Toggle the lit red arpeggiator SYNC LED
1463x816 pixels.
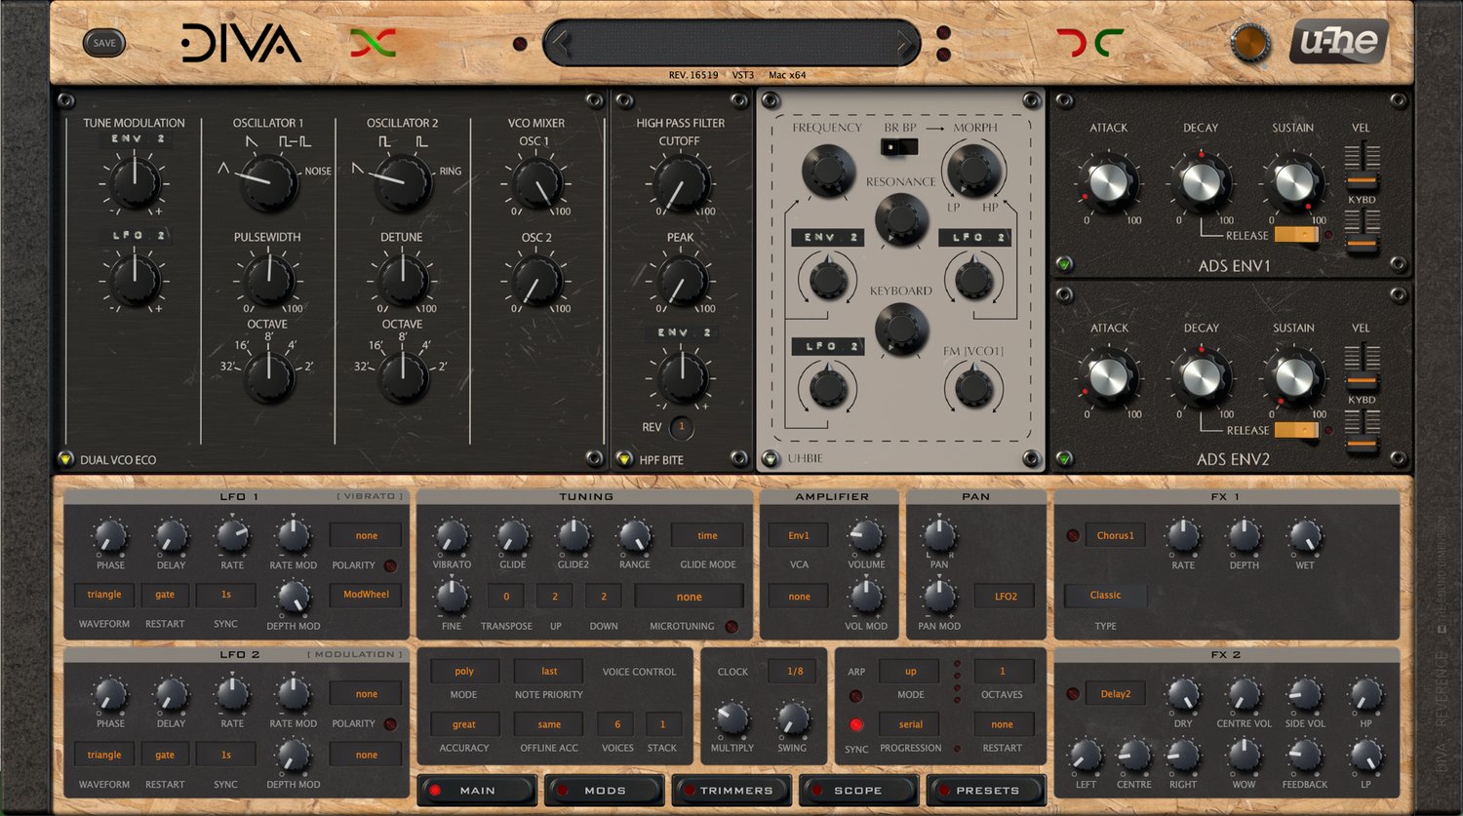856,725
